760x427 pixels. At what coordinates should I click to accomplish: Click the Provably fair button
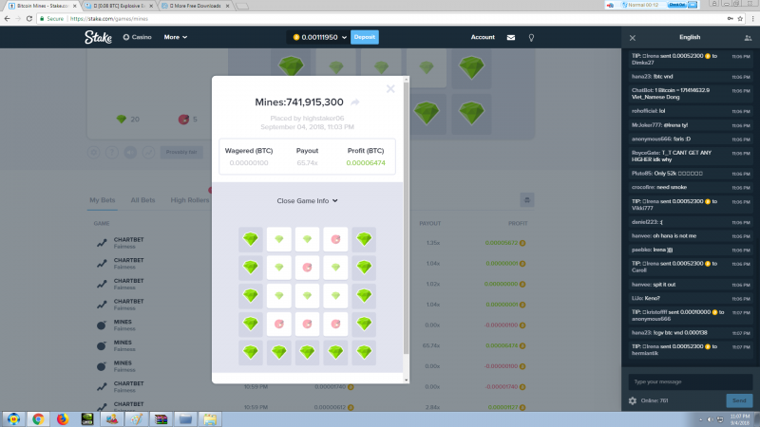pyautogui.click(x=181, y=152)
